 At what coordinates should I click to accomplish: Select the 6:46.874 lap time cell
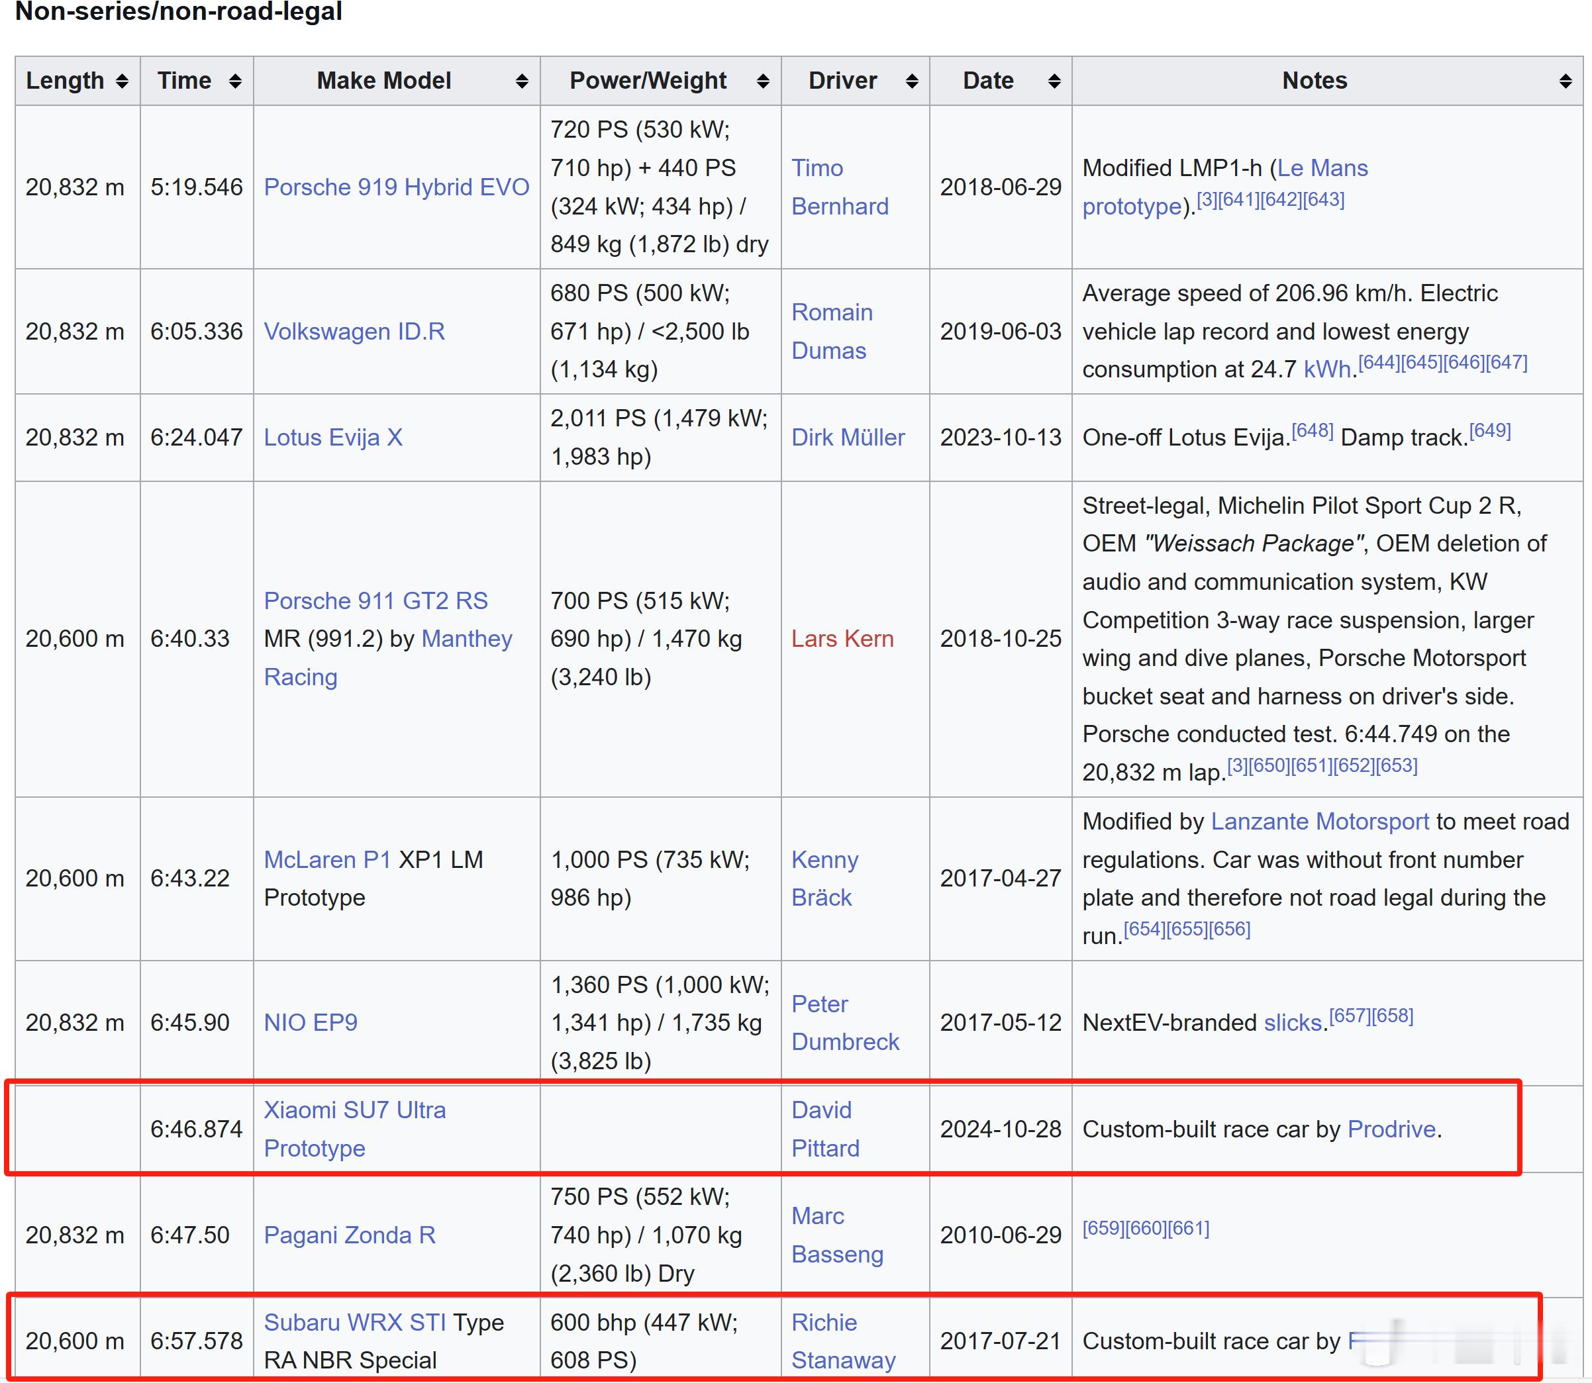click(x=197, y=1129)
